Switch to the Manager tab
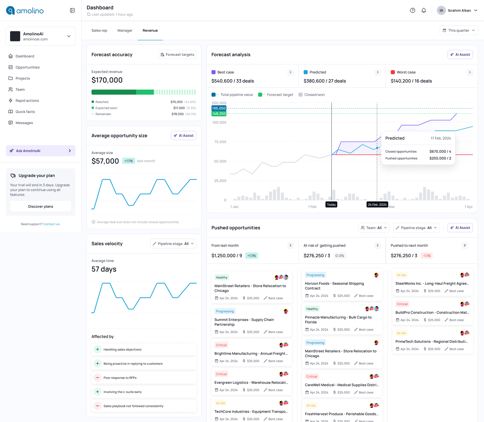The width and height of the screenshot is (484, 422). (x=125, y=30)
